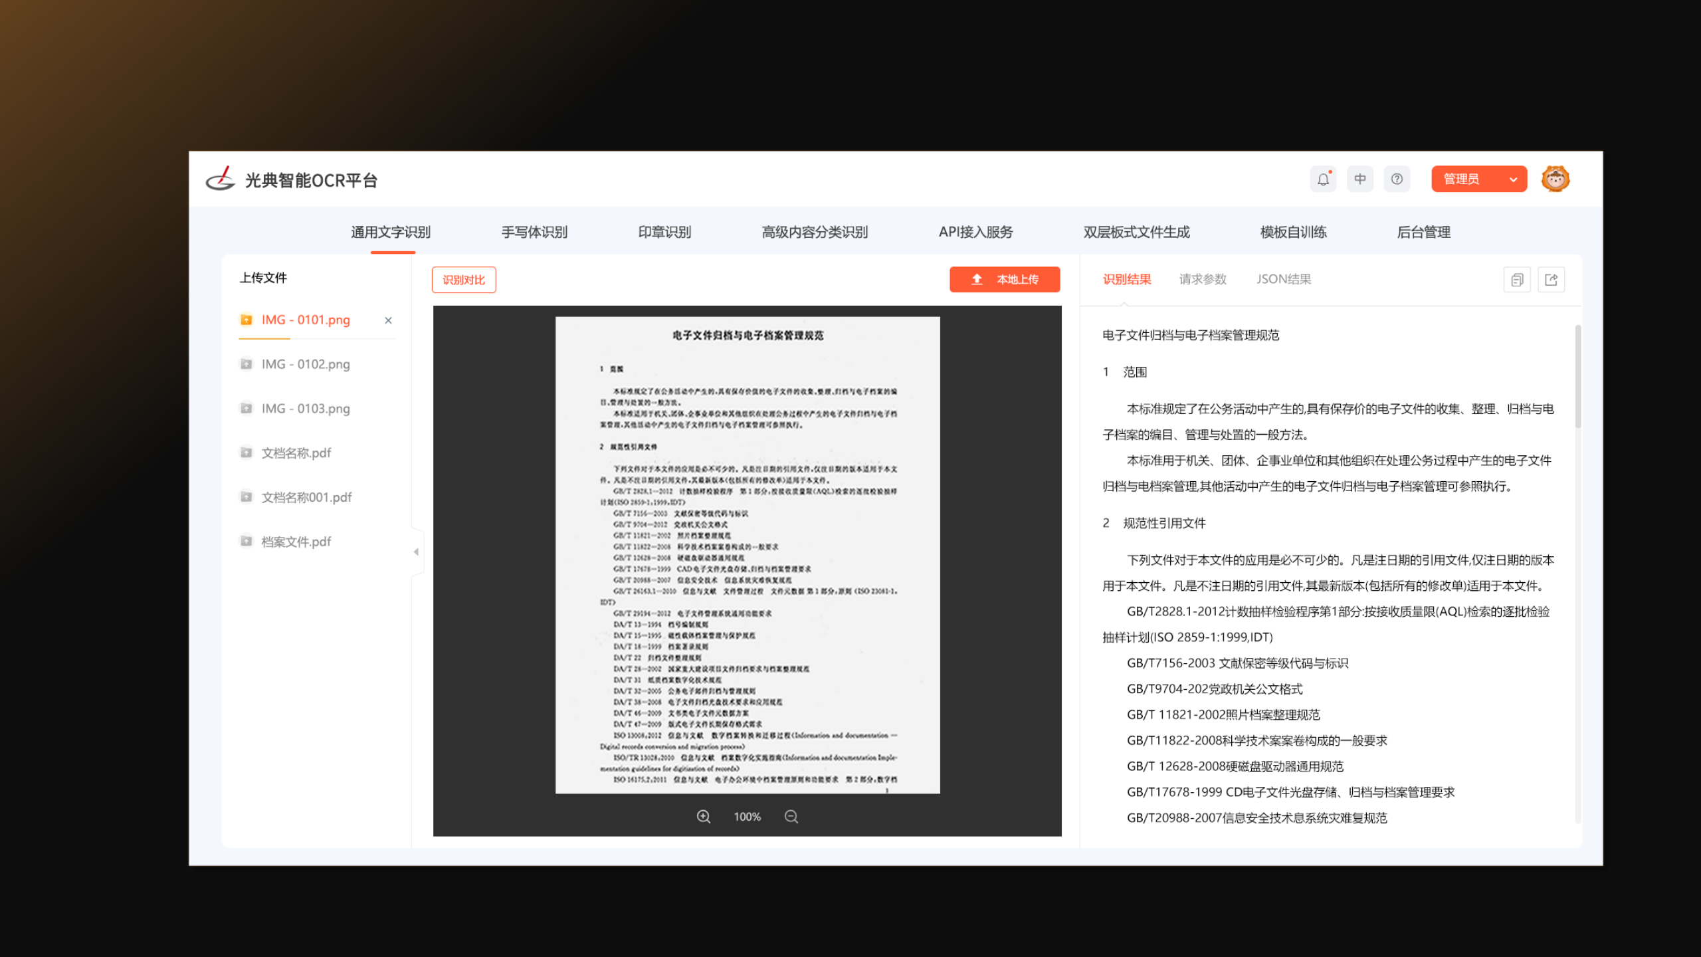Viewport: 1701px width, 957px height.
Task: Click the 本地上传 upload button
Action: click(x=1005, y=279)
